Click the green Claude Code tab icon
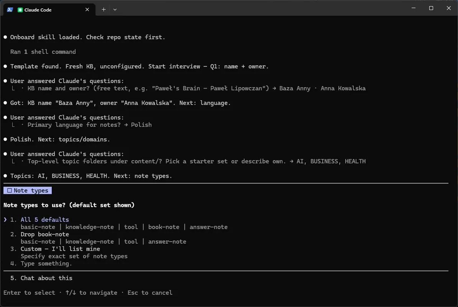The image size is (458, 307). coord(20,10)
